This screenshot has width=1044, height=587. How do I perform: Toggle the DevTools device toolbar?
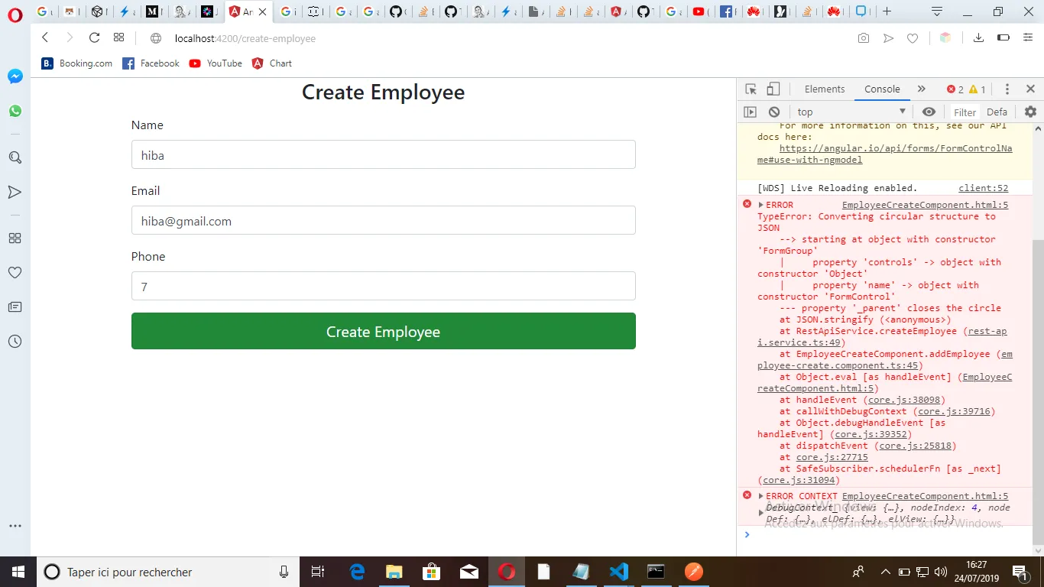coord(773,89)
